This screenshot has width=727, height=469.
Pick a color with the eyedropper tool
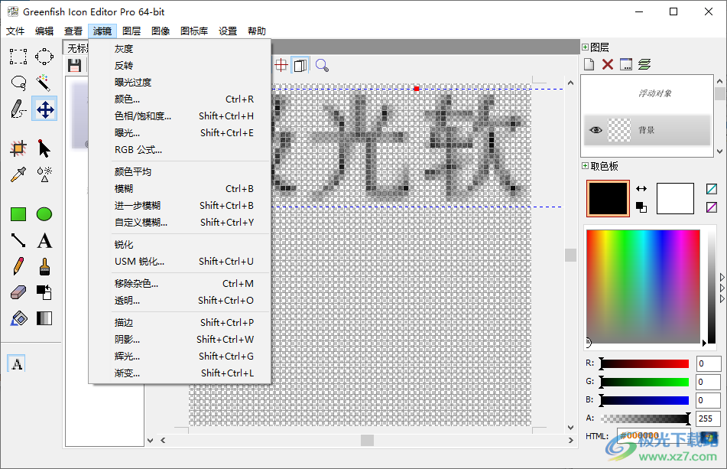pos(17,174)
